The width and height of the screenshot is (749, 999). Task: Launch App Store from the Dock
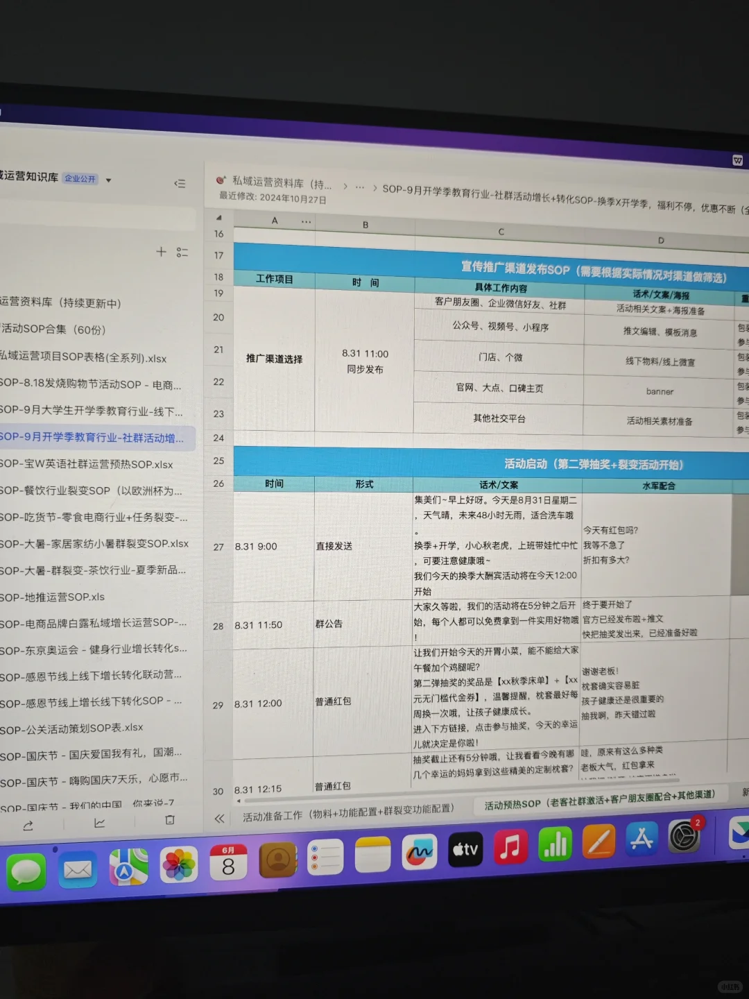click(x=642, y=839)
